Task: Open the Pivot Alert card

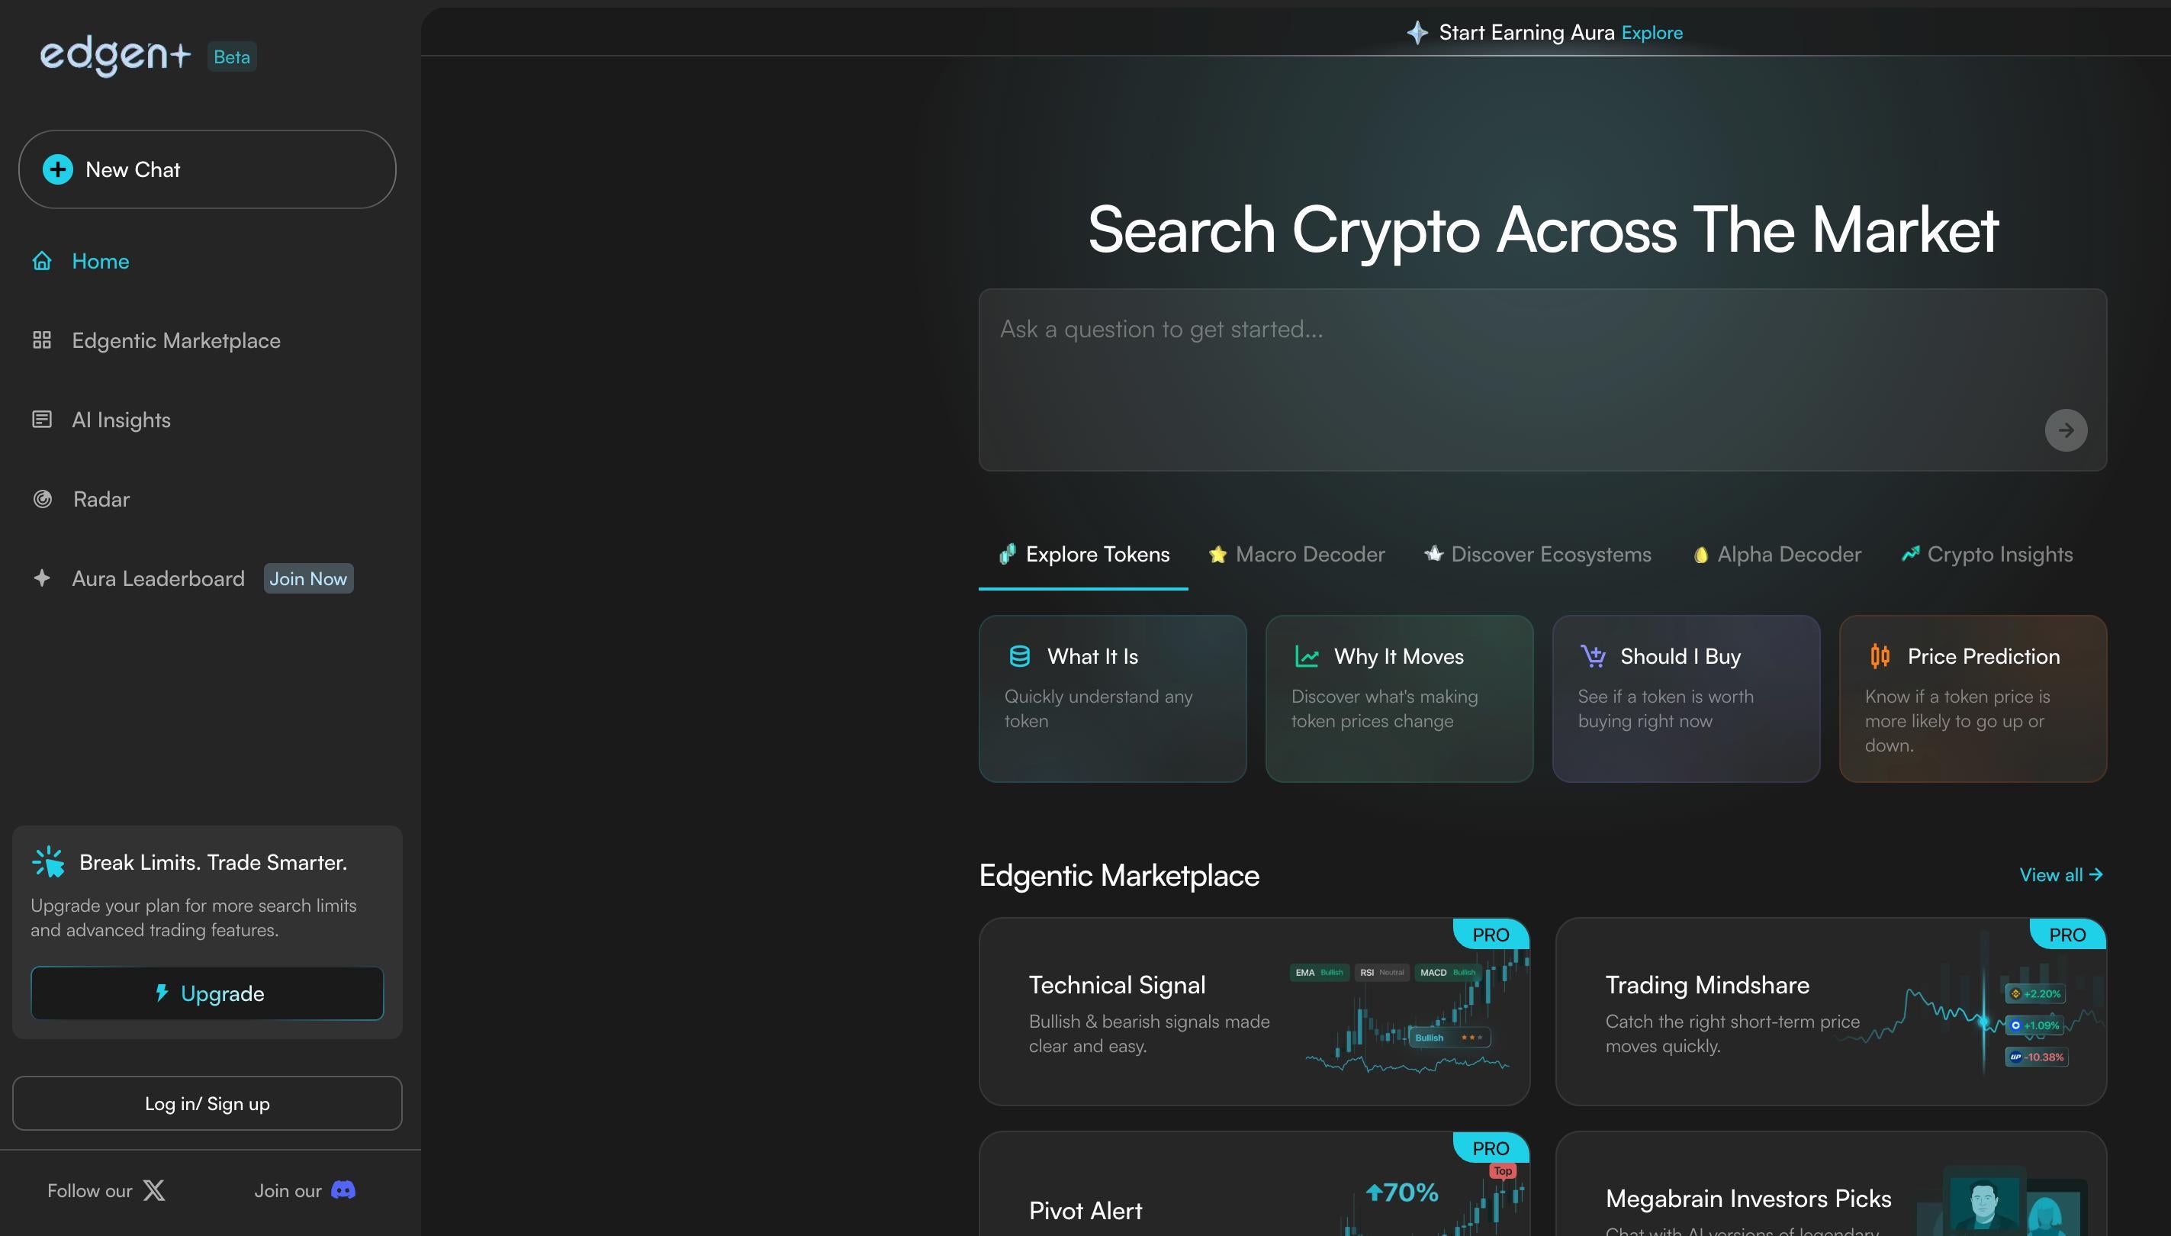Action: (x=1253, y=1184)
